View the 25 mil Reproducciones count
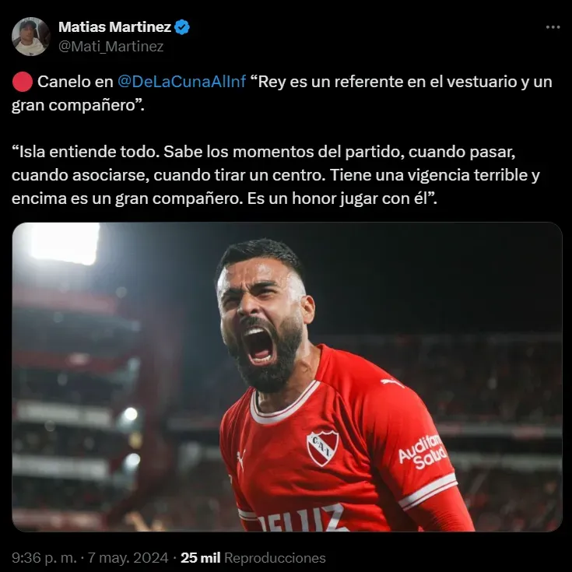The height and width of the screenshot is (572, 572). click(253, 558)
